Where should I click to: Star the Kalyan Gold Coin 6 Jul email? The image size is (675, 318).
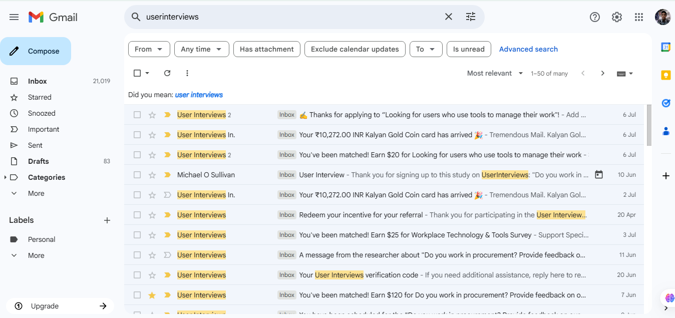152,135
